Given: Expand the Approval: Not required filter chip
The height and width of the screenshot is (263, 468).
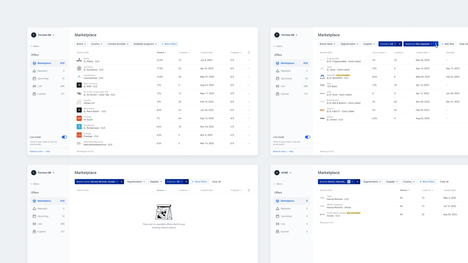Looking at the screenshot, I should point(418,44).
